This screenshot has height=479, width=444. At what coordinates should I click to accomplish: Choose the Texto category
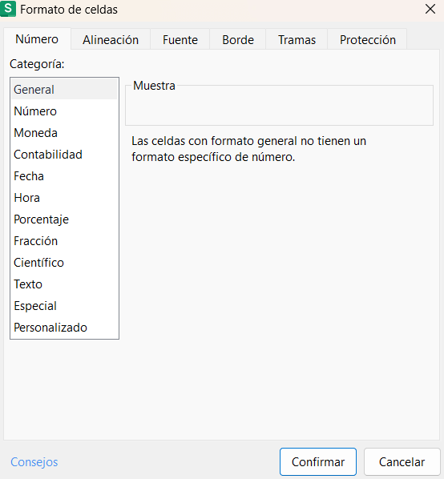pyautogui.click(x=64, y=284)
